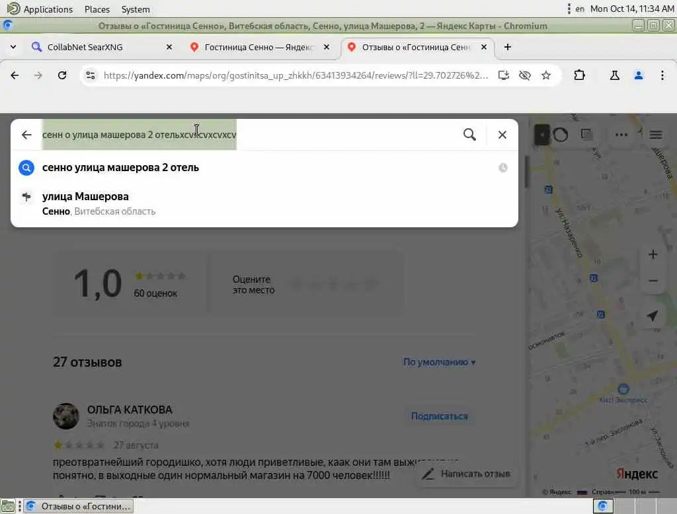The image size is (677, 514).
Task: Expand the tab search dropdown arrow
Action: click(x=13, y=47)
